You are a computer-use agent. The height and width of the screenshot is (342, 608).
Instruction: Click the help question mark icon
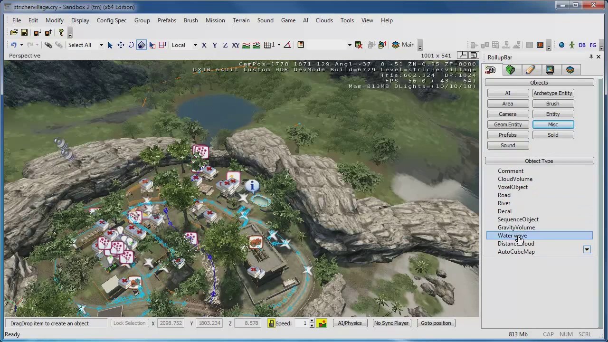tap(61, 33)
